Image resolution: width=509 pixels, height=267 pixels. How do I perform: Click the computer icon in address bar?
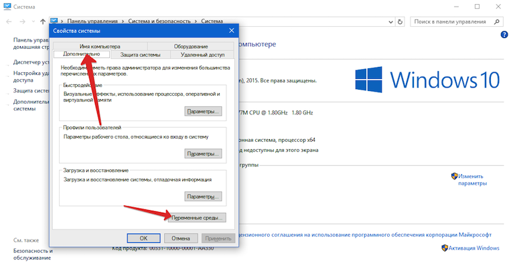point(54,21)
